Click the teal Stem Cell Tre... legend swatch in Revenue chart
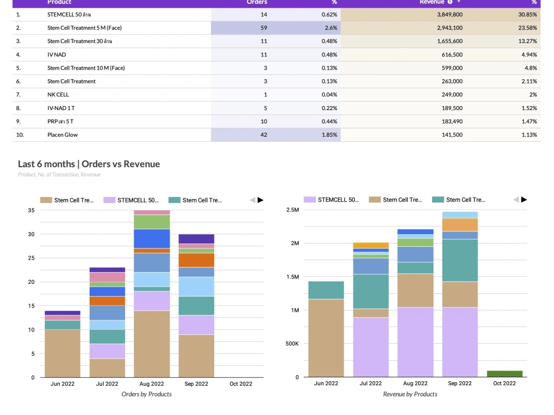 438,200
